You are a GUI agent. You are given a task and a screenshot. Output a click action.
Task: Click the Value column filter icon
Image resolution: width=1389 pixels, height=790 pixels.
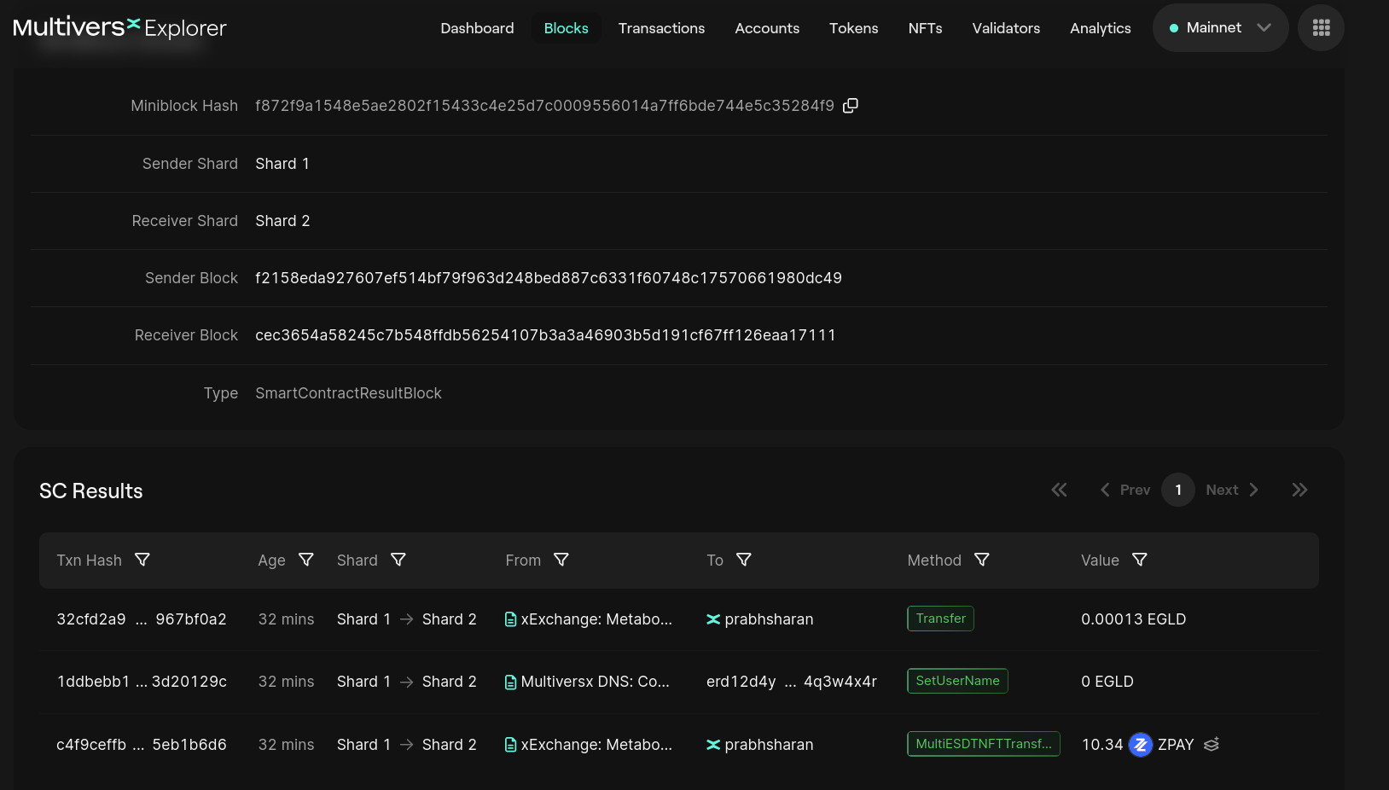coord(1140,560)
